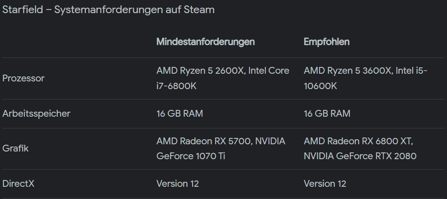
Task: Select the Empfohlen column header
Action: click(x=326, y=42)
